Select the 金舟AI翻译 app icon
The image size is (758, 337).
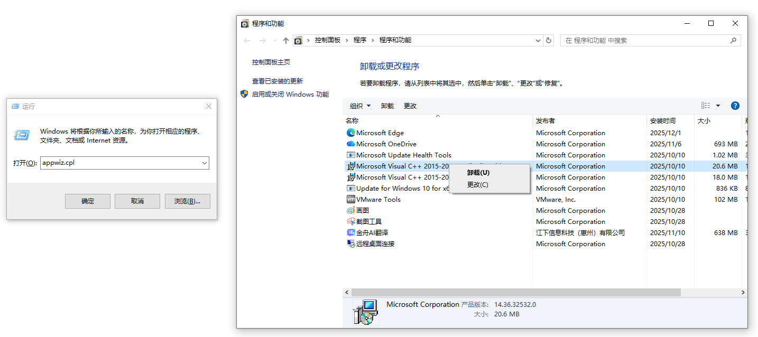tap(350, 233)
